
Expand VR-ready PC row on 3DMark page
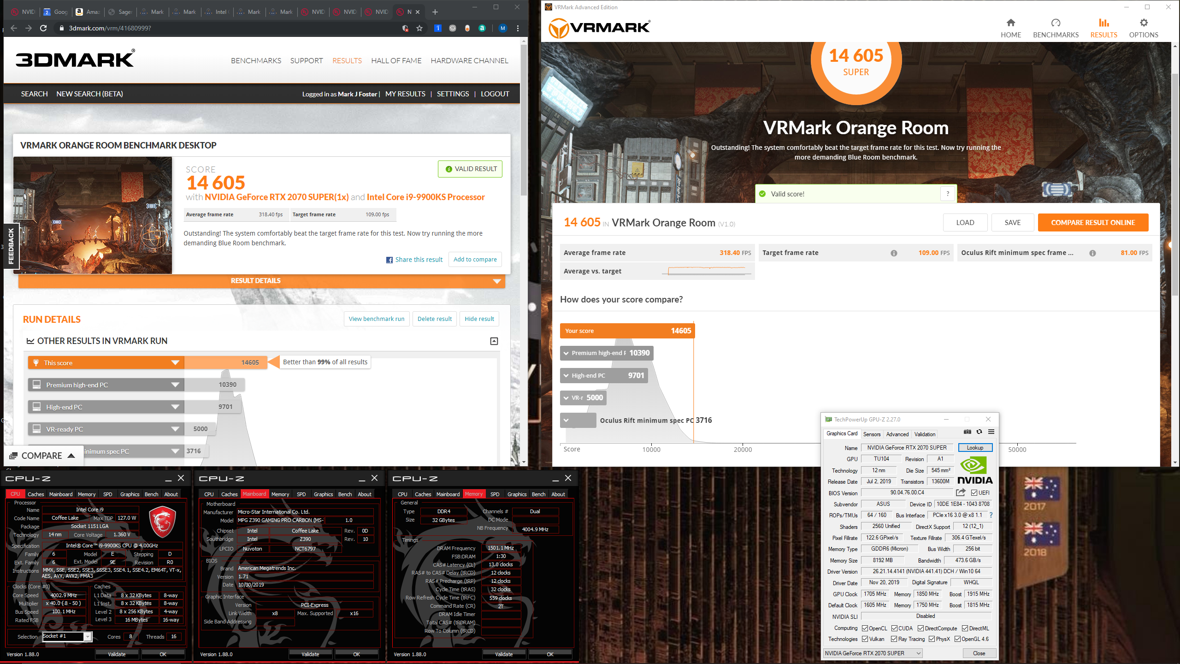(106, 429)
